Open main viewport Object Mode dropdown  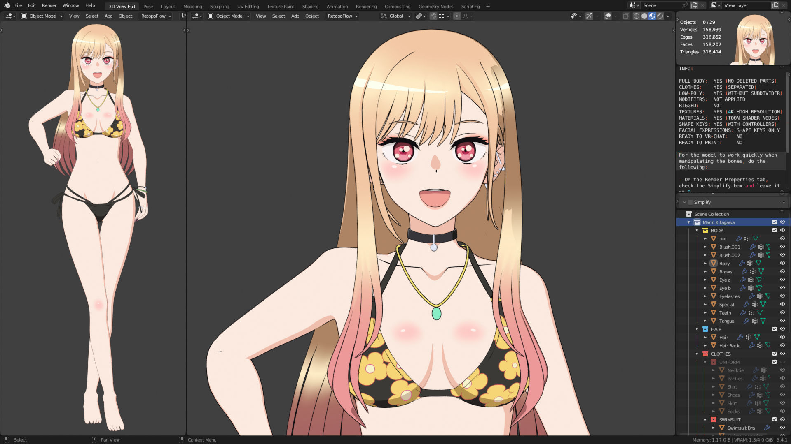[229, 16]
